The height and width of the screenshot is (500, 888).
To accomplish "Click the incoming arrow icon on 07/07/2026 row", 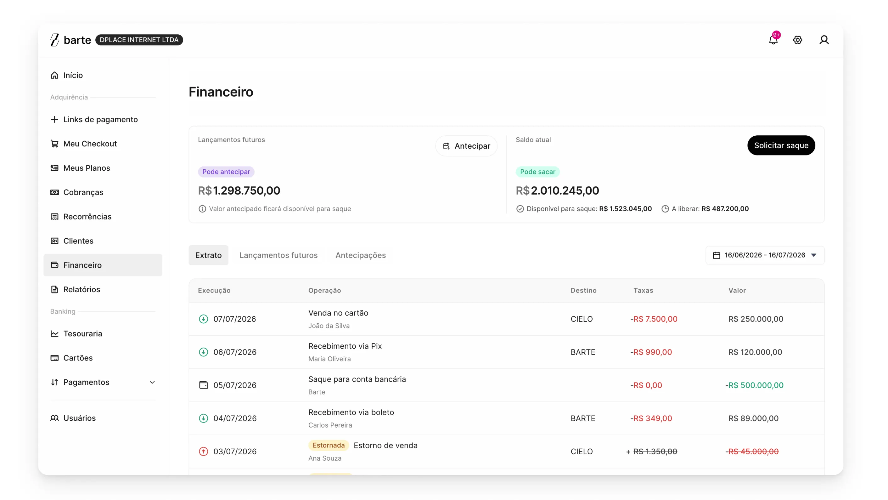I will click(203, 319).
